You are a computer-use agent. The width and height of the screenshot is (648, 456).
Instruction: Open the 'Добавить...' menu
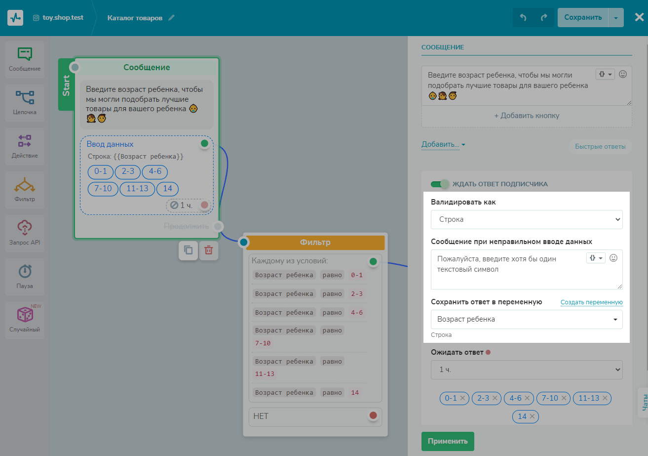(x=443, y=144)
